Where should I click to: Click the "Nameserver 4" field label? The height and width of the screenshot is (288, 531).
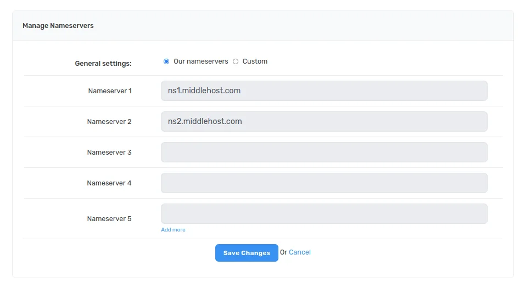click(x=109, y=183)
